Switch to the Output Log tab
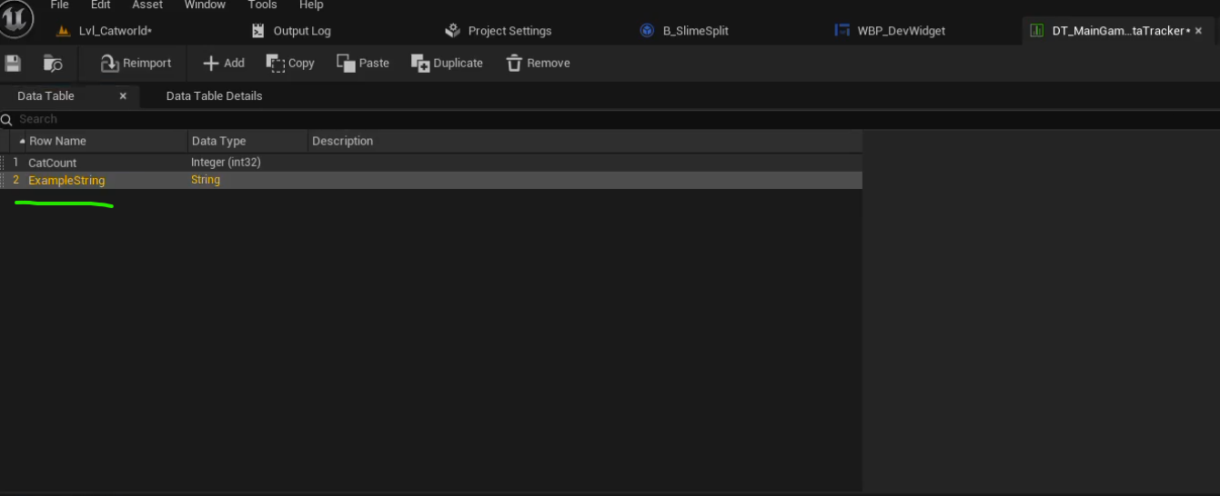 302,30
